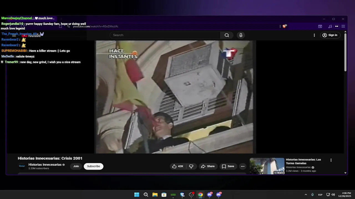Screen dimensions: 355x199
Task: Click the Brave shields icon in the address bar
Action: [285, 26]
